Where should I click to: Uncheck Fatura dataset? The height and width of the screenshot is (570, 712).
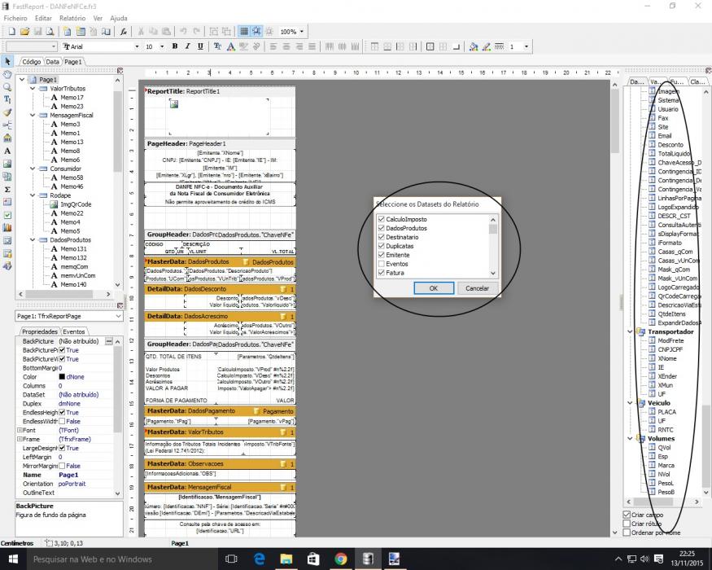pyautogui.click(x=382, y=273)
